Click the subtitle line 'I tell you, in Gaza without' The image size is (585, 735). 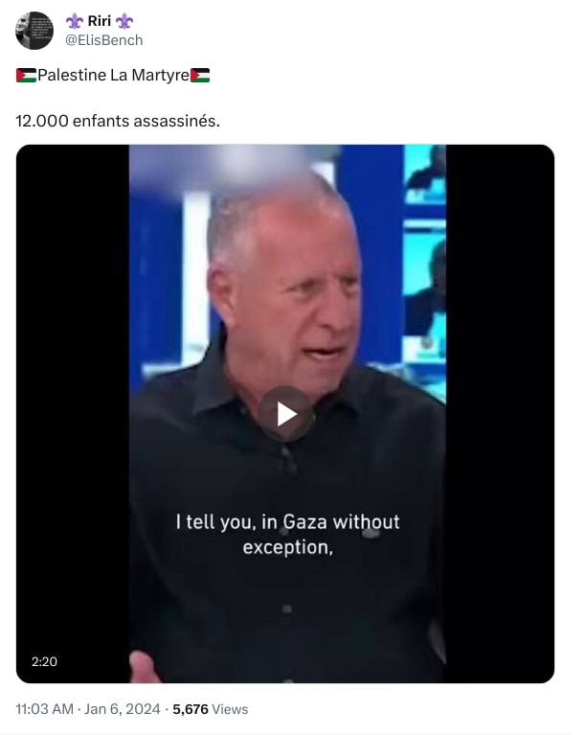click(287, 521)
